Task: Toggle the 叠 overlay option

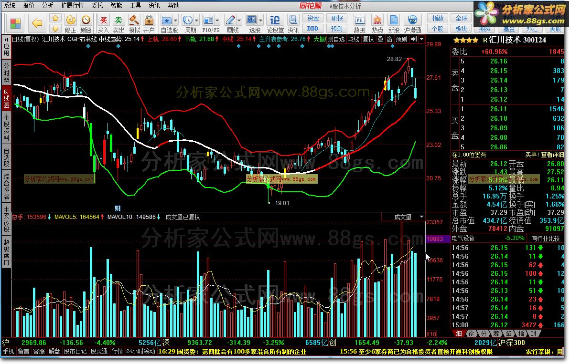Action: point(380,39)
